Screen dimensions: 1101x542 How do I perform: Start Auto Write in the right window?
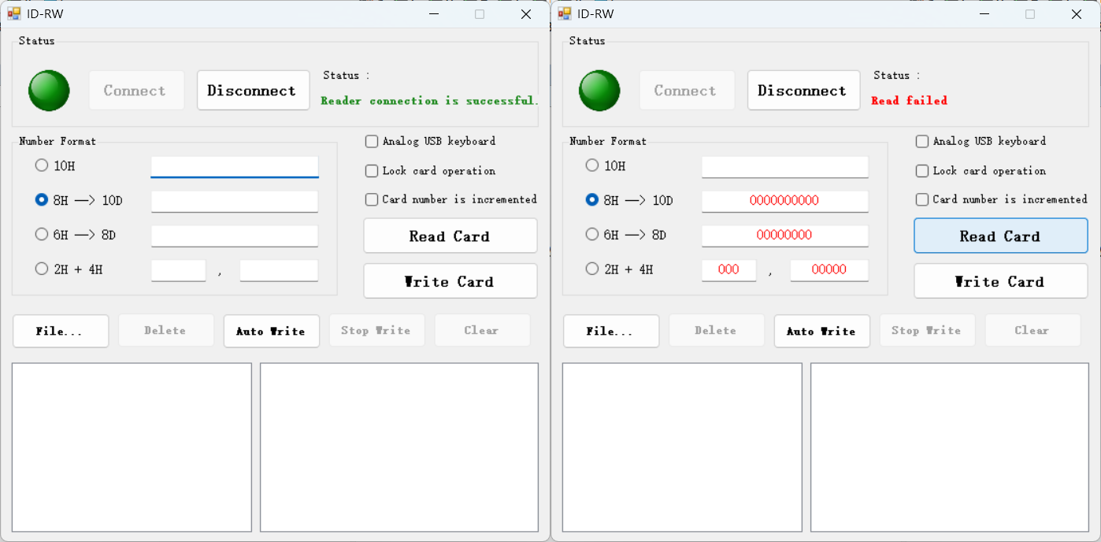(x=821, y=331)
